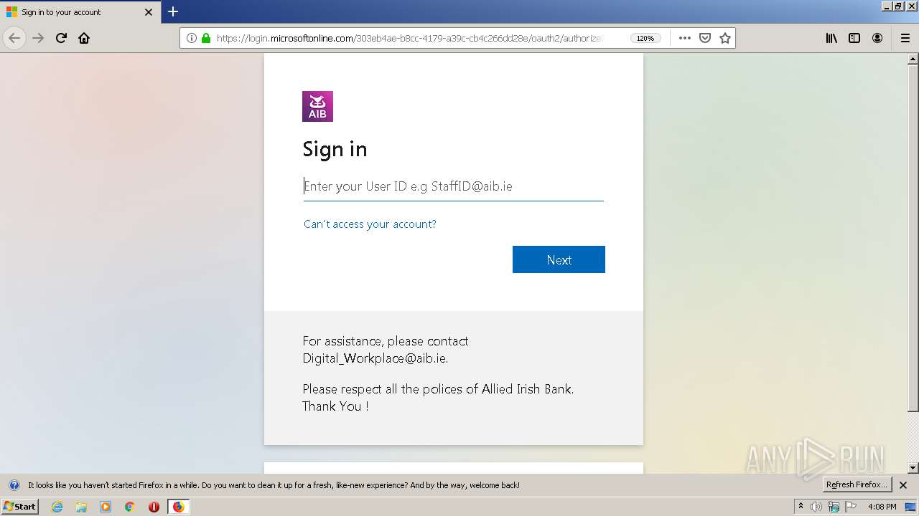Screen dimensions: 919x516
Task: Click the Refresh Firefox button
Action: [x=857, y=485]
